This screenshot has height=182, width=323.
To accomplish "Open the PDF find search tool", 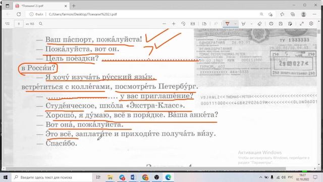I will point(40,24).
